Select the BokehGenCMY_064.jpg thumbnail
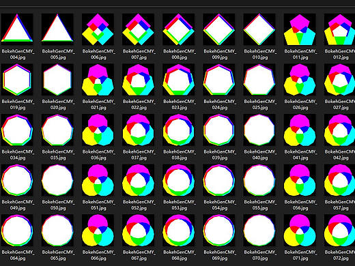Screen dimensions: 355x266 pos(17,231)
